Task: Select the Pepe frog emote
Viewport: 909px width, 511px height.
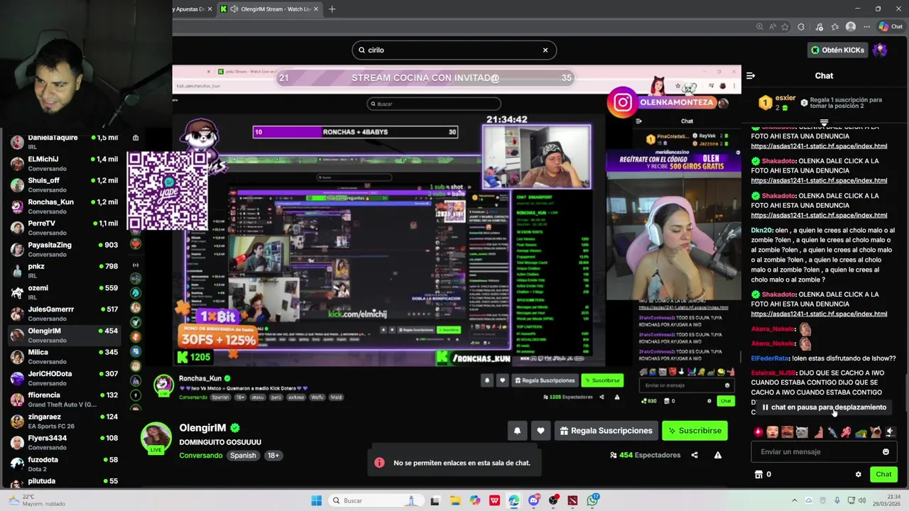Action: coord(861,432)
